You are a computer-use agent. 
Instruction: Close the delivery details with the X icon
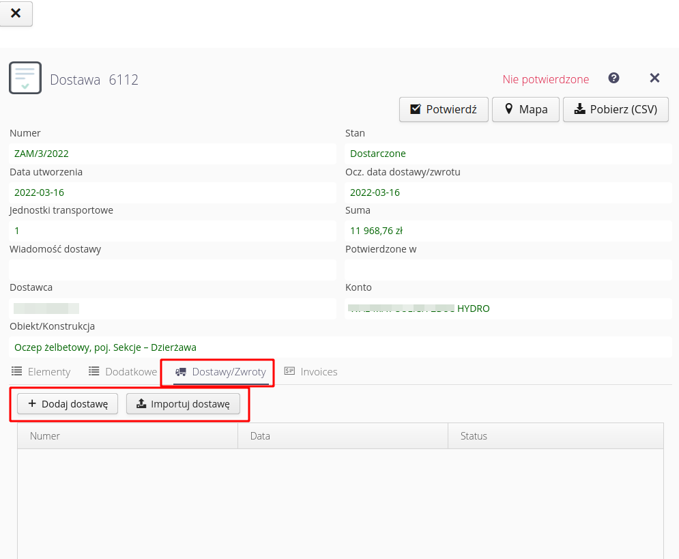654,78
